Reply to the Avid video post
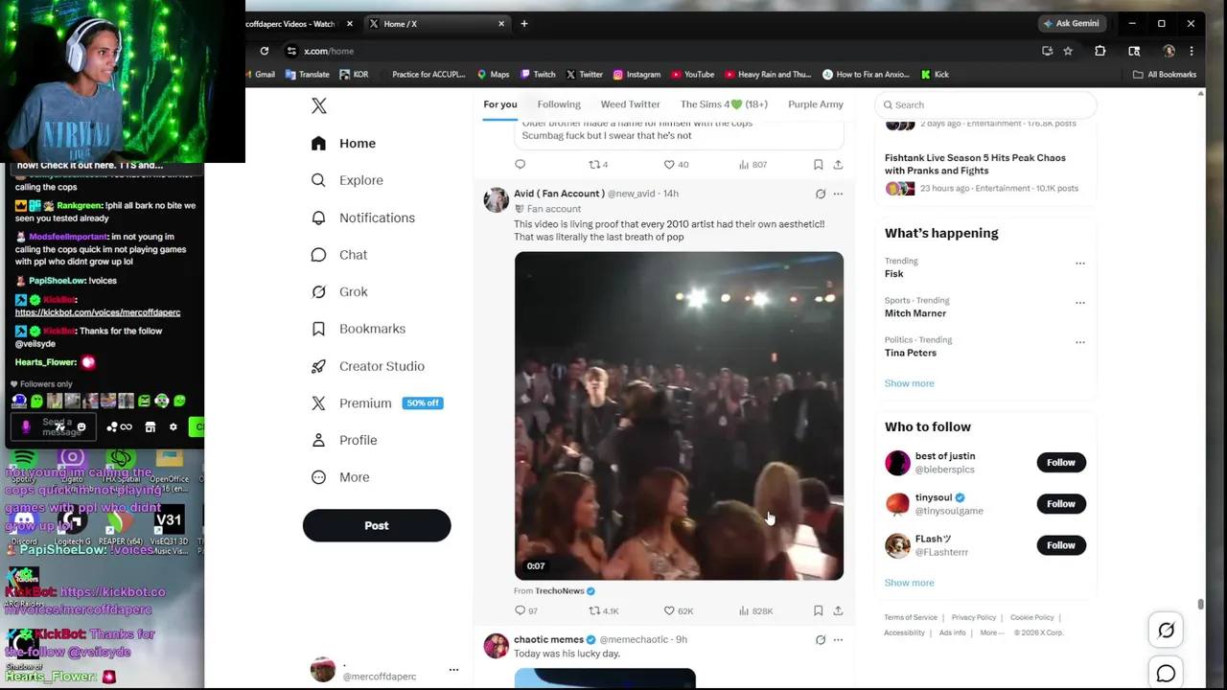Viewport: 1227px width, 690px height. [x=526, y=610]
